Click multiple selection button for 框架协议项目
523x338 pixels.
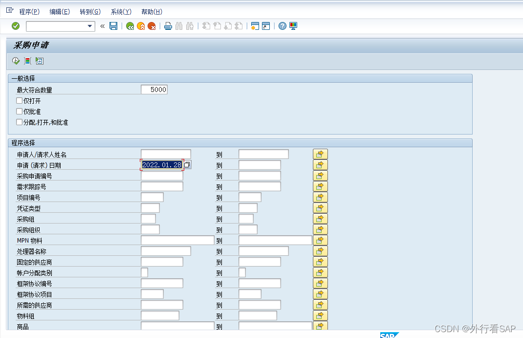[320, 294]
